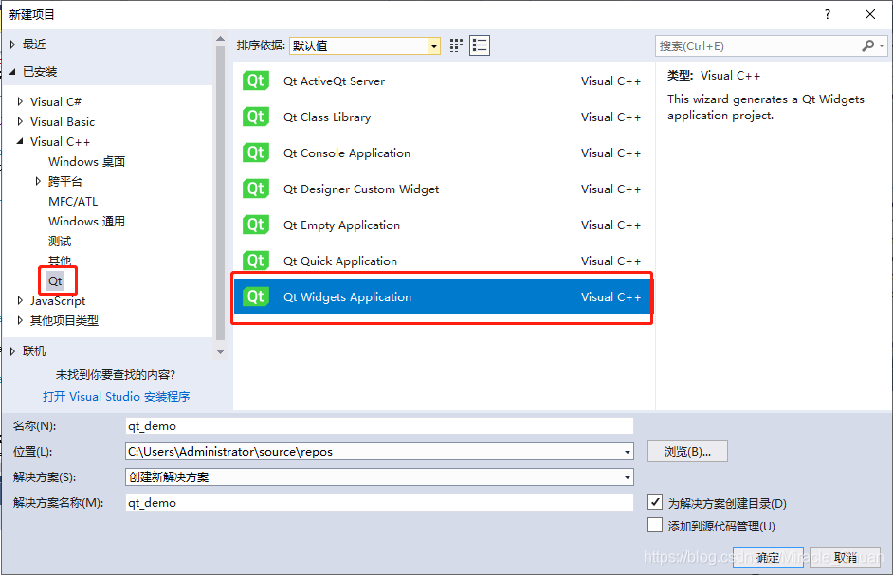The width and height of the screenshot is (893, 575).
Task: Click 取消 to cancel
Action: point(846,557)
